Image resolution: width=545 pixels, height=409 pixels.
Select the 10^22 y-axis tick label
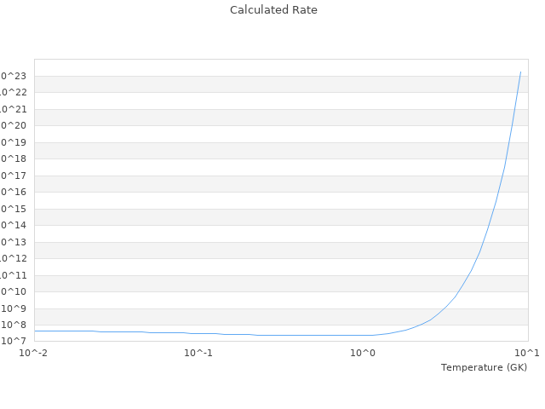point(14,93)
